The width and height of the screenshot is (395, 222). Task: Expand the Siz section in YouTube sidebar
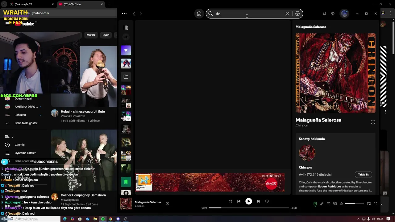click(9, 137)
